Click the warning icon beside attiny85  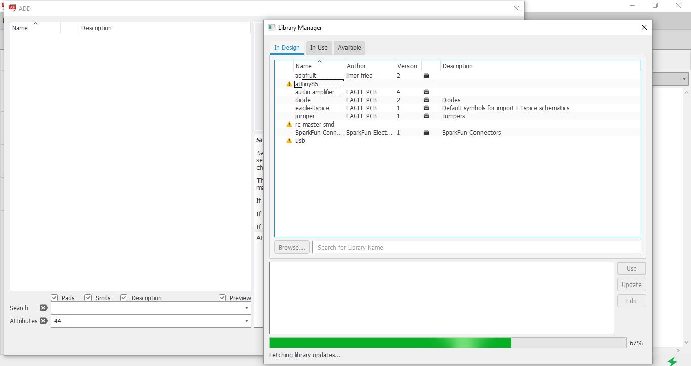pos(289,84)
